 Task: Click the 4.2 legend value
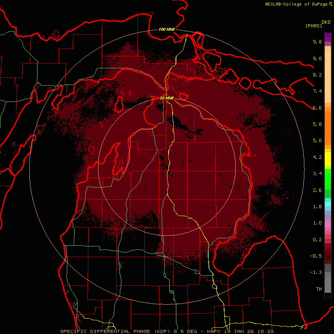(x=317, y=157)
